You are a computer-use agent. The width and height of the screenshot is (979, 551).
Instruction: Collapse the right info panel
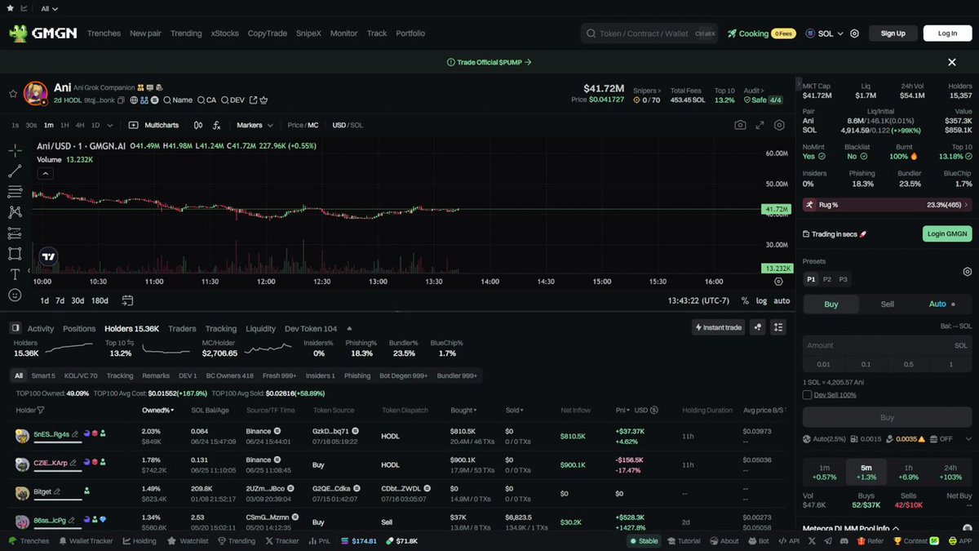[799, 82]
